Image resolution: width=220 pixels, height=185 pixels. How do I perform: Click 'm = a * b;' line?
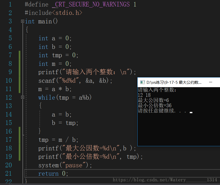pyautogui.click(x=55, y=89)
